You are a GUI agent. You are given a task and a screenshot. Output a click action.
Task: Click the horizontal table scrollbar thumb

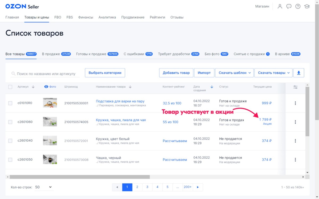click(x=80, y=177)
